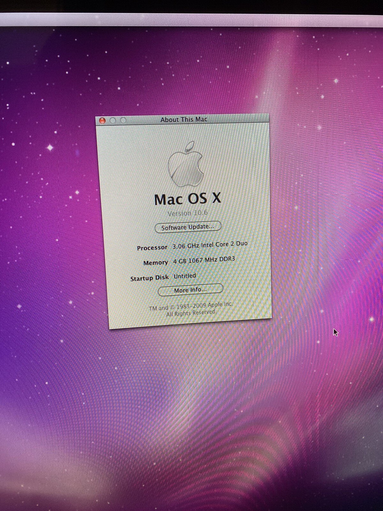Click the disabled minimize button in About This Mac
Viewport: 383px width, 511px height.
(x=112, y=120)
